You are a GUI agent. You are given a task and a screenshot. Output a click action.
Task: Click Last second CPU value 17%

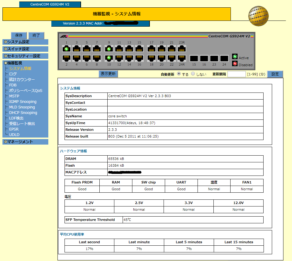[89, 249]
